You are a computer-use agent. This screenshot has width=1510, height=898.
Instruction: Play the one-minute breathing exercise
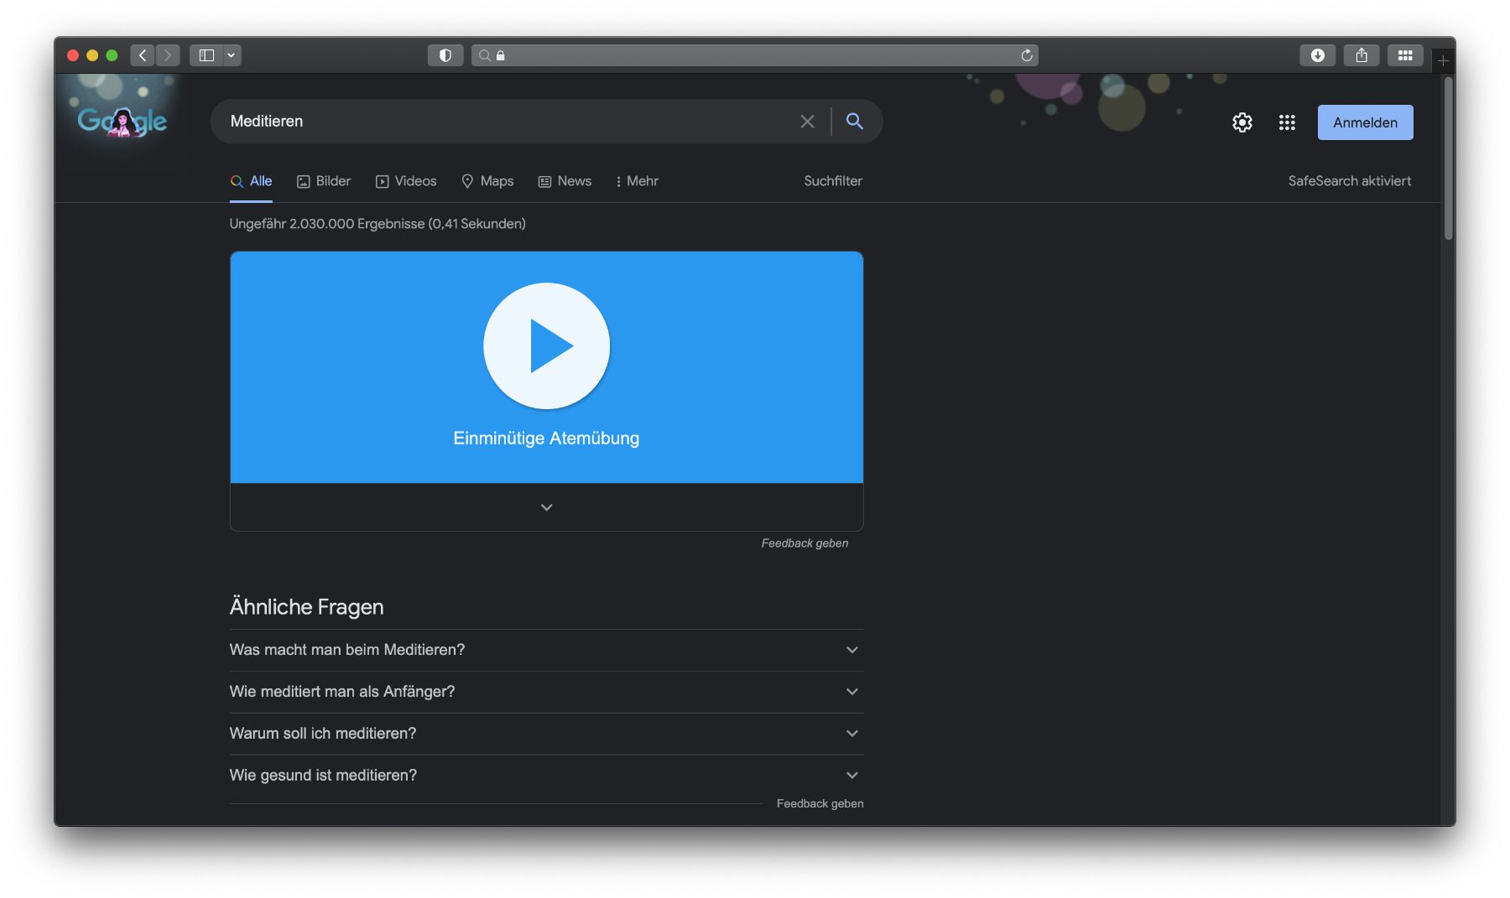[546, 345]
